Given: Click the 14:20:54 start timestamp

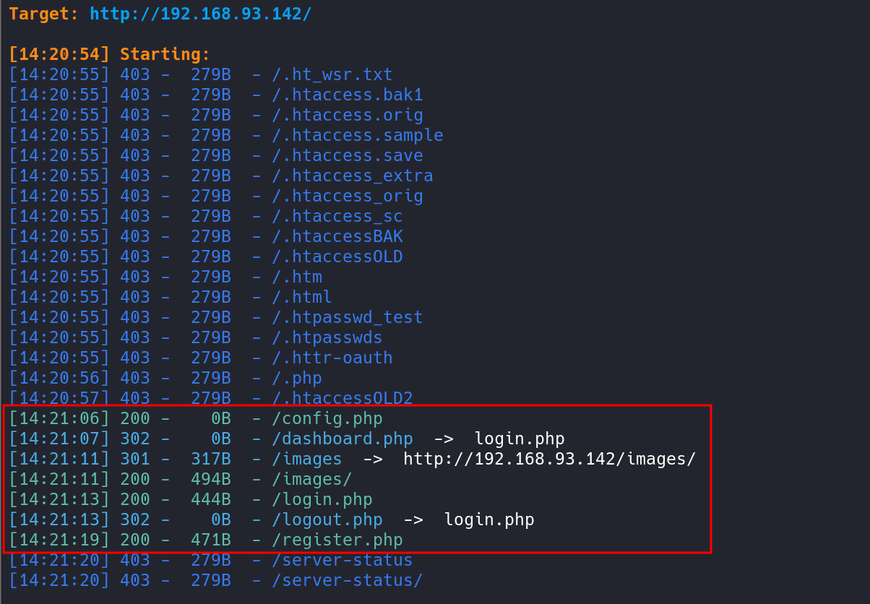Looking at the screenshot, I should click(59, 54).
